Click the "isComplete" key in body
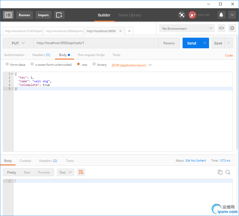 click(29, 85)
